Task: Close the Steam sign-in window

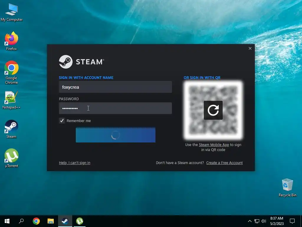Action: point(250,48)
